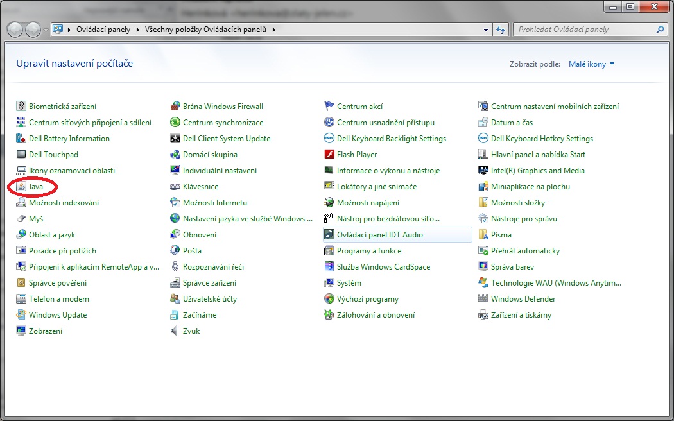The width and height of the screenshot is (674, 421).
Task: Open the address bar history dropdown arrow
Action: coord(486,30)
